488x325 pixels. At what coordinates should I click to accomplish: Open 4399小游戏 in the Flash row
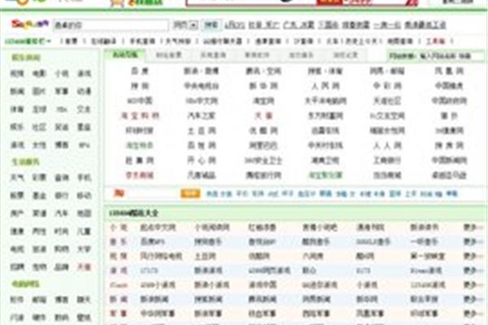click(x=158, y=285)
